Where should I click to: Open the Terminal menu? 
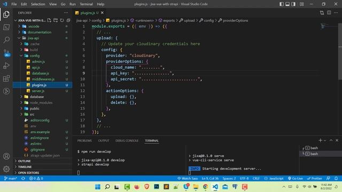(86, 4)
